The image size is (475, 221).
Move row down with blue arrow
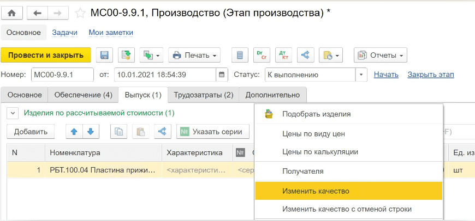[x=90, y=131]
